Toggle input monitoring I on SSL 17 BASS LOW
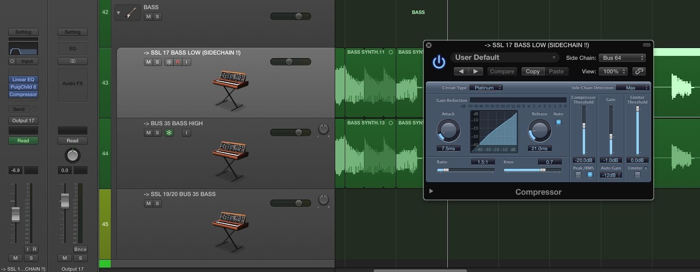Image resolution: width=700 pixels, height=272 pixels. pos(186,62)
